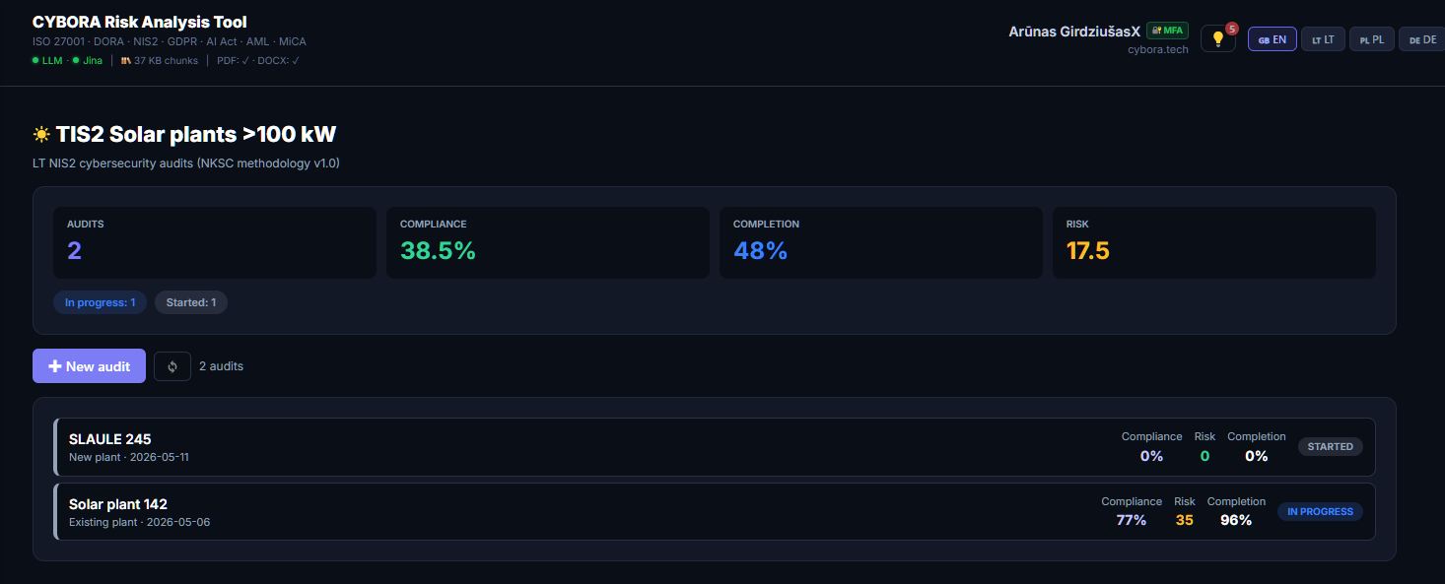The image size is (1445, 584).
Task: Switch language to PL
Action: (x=1371, y=39)
